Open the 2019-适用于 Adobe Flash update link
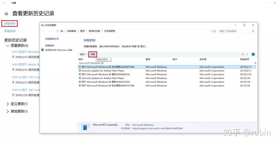This screenshot has width=278, height=144. [x=26, y=65]
